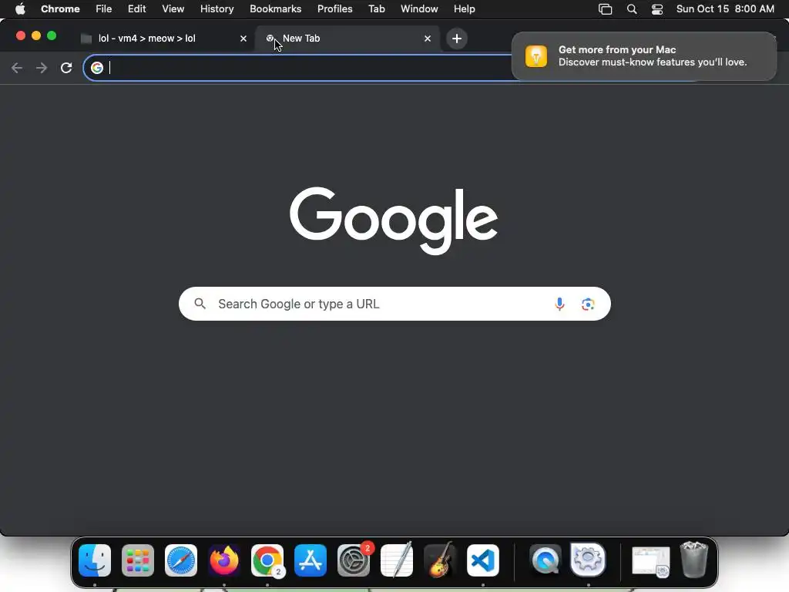Open Launchpad in the dock

tap(138, 560)
